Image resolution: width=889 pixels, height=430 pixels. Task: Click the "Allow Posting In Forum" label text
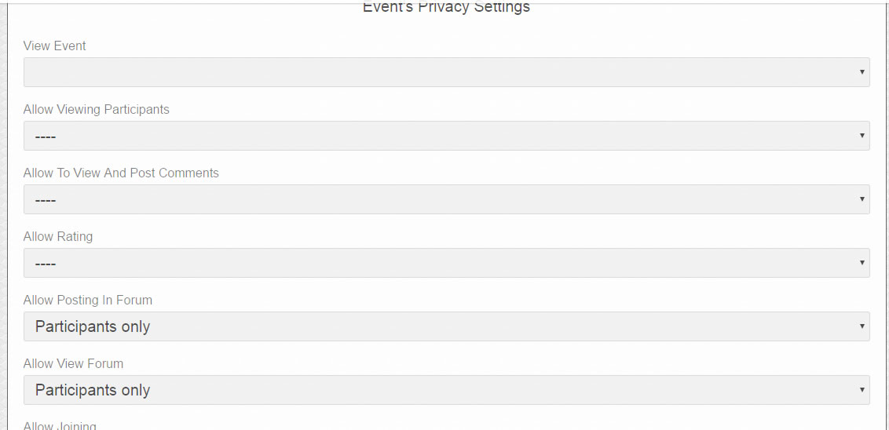(x=88, y=300)
